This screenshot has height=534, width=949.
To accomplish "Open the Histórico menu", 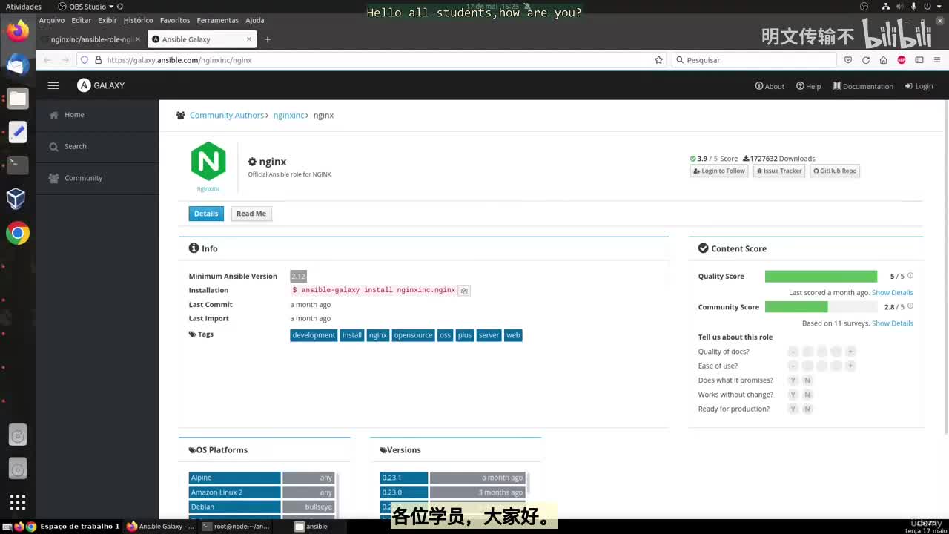I will coord(138,20).
